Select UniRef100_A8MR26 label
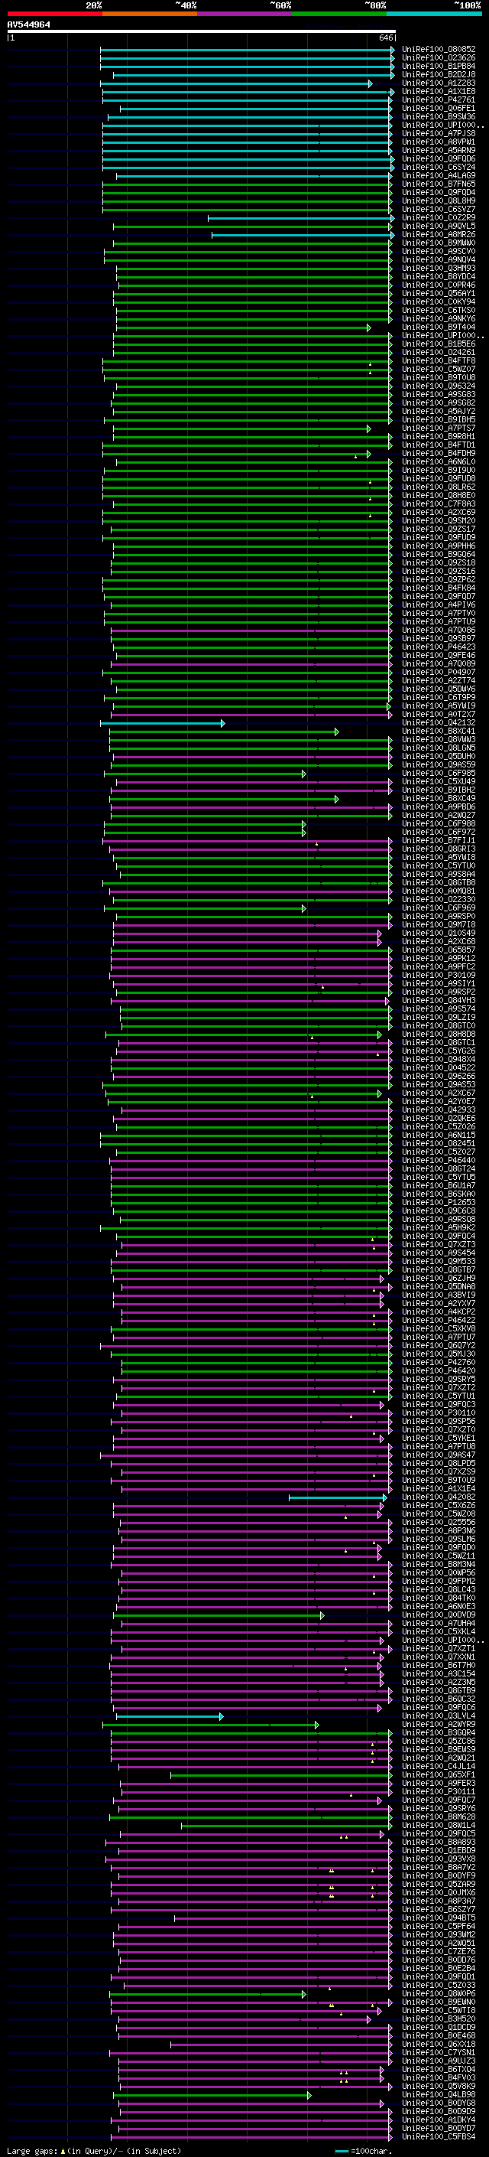The height and width of the screenshot is (2157, 489). [439, 234]
